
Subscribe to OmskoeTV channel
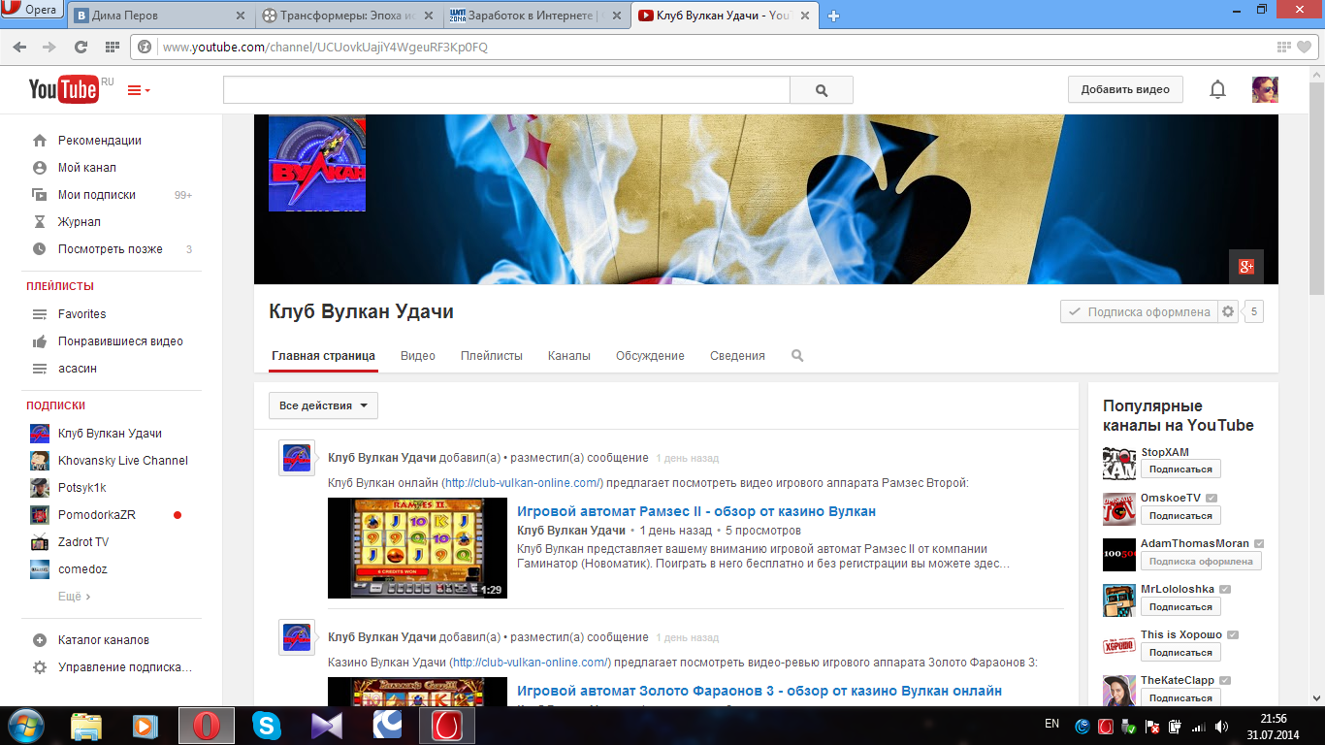[1180, 515]
